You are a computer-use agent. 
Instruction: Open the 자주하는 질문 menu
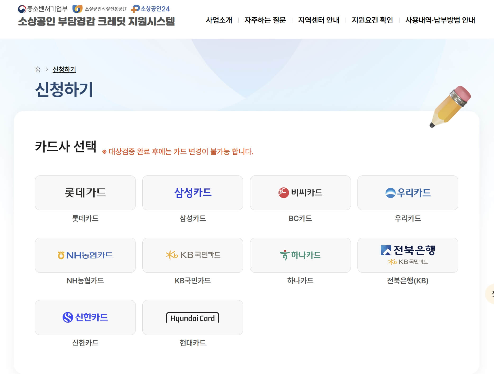click(x=265, y=20)
